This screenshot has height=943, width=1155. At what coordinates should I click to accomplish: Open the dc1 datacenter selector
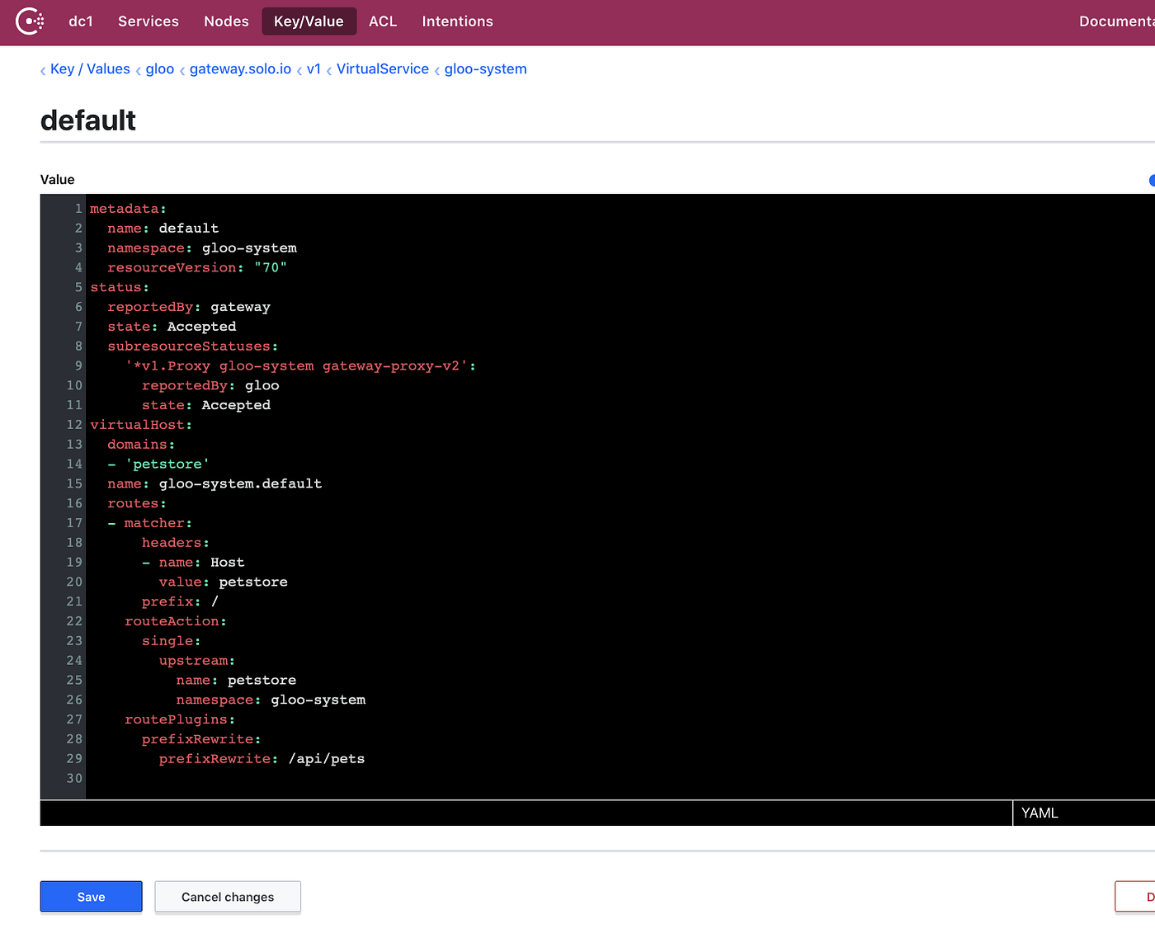pyautogui.click(x=81, y=21)
